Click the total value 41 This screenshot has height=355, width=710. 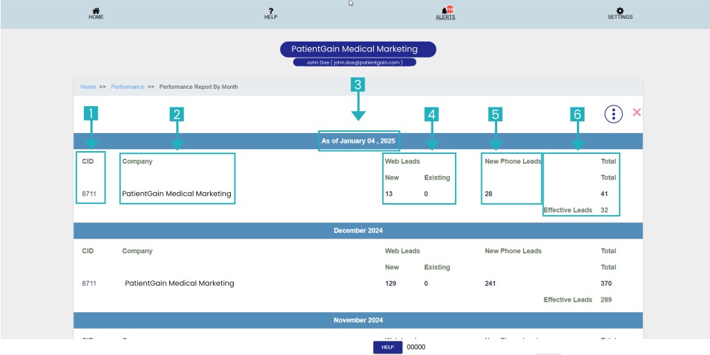(x=604, y=194)
